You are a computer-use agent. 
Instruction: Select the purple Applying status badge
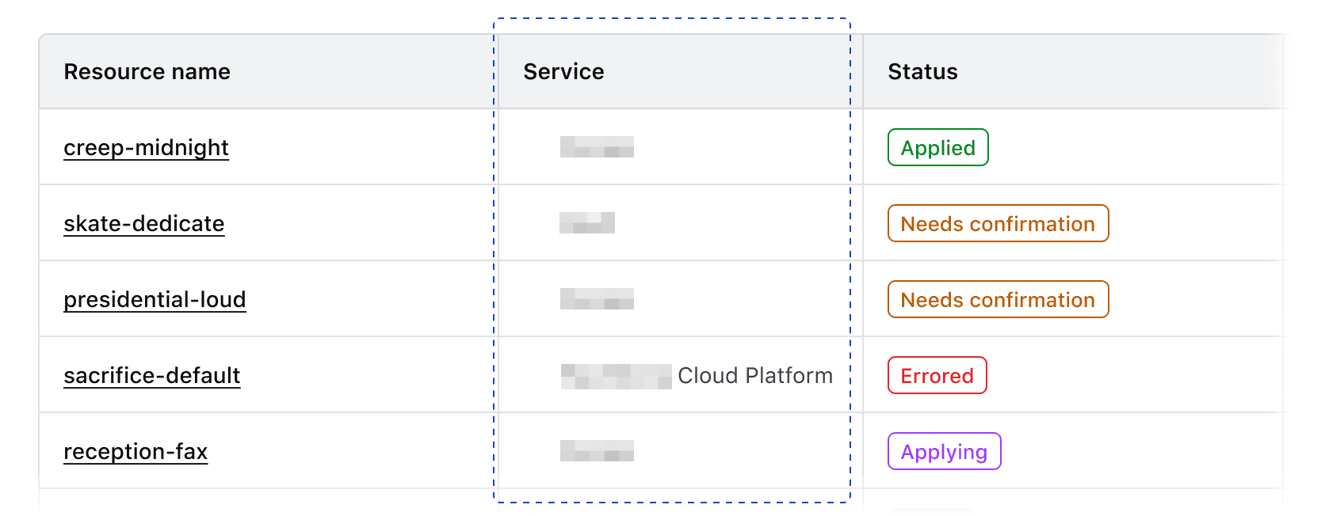click(x=944, y=452)
